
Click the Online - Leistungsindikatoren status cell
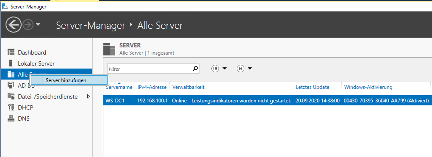[x=232, y=101]
